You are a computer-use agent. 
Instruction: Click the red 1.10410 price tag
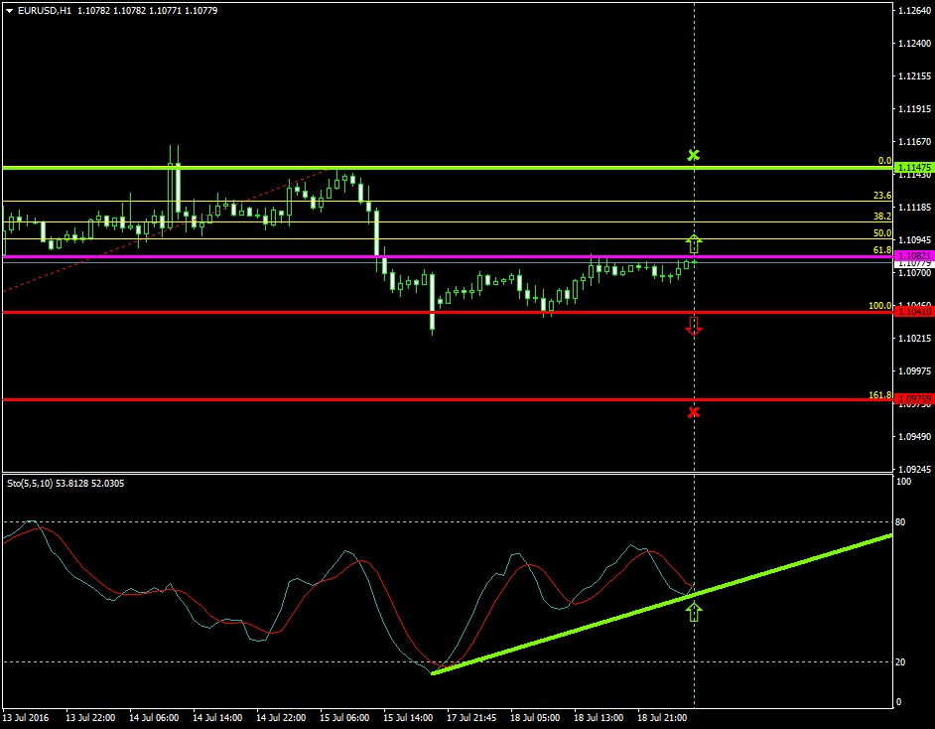point(913,310)
